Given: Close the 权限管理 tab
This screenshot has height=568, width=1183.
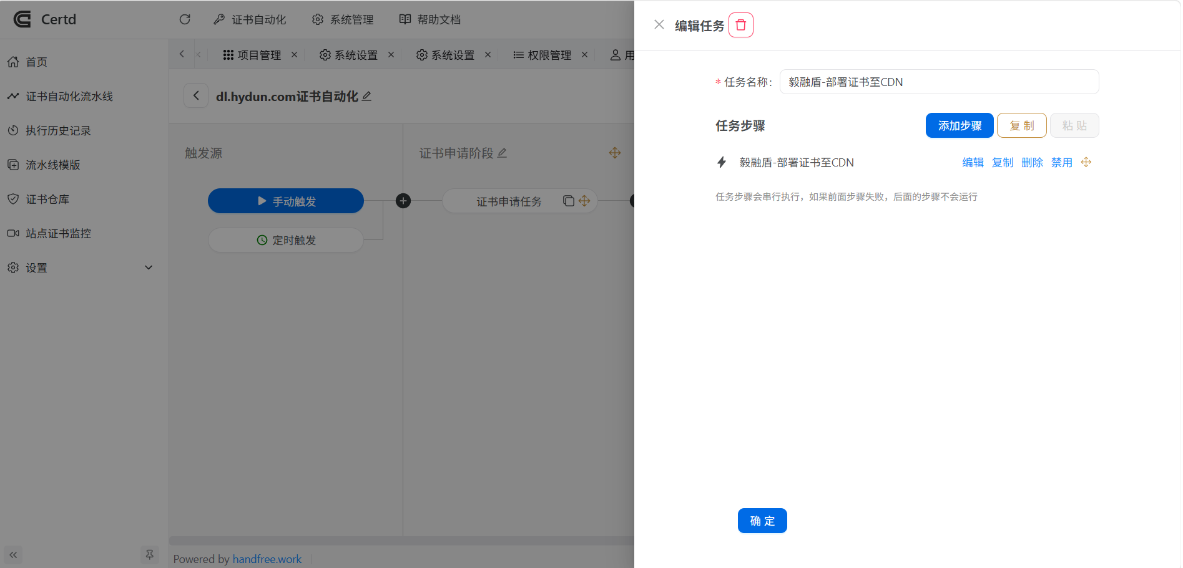Looking at the screenshot, I should pyautogui.click(x=584, y=55).
